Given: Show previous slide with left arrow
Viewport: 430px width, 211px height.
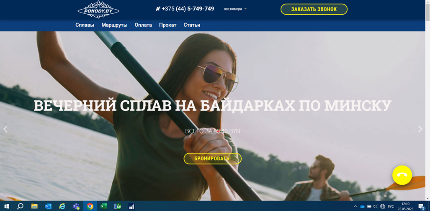Looking at the screenshot, I should click(5, 130).
